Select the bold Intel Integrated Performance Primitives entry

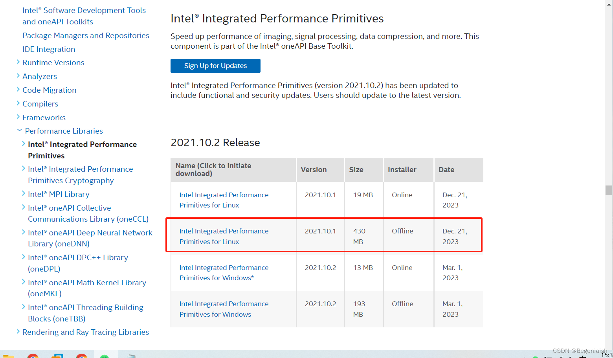(x=82, y=150)
